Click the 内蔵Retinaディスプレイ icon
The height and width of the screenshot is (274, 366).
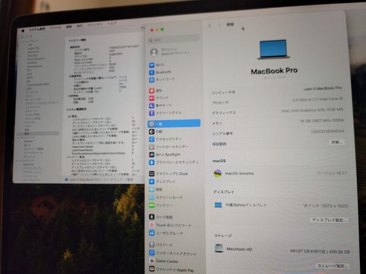(218, 205)
